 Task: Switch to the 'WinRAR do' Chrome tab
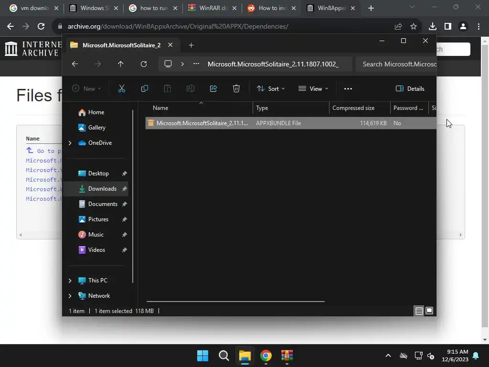(213, 8)
